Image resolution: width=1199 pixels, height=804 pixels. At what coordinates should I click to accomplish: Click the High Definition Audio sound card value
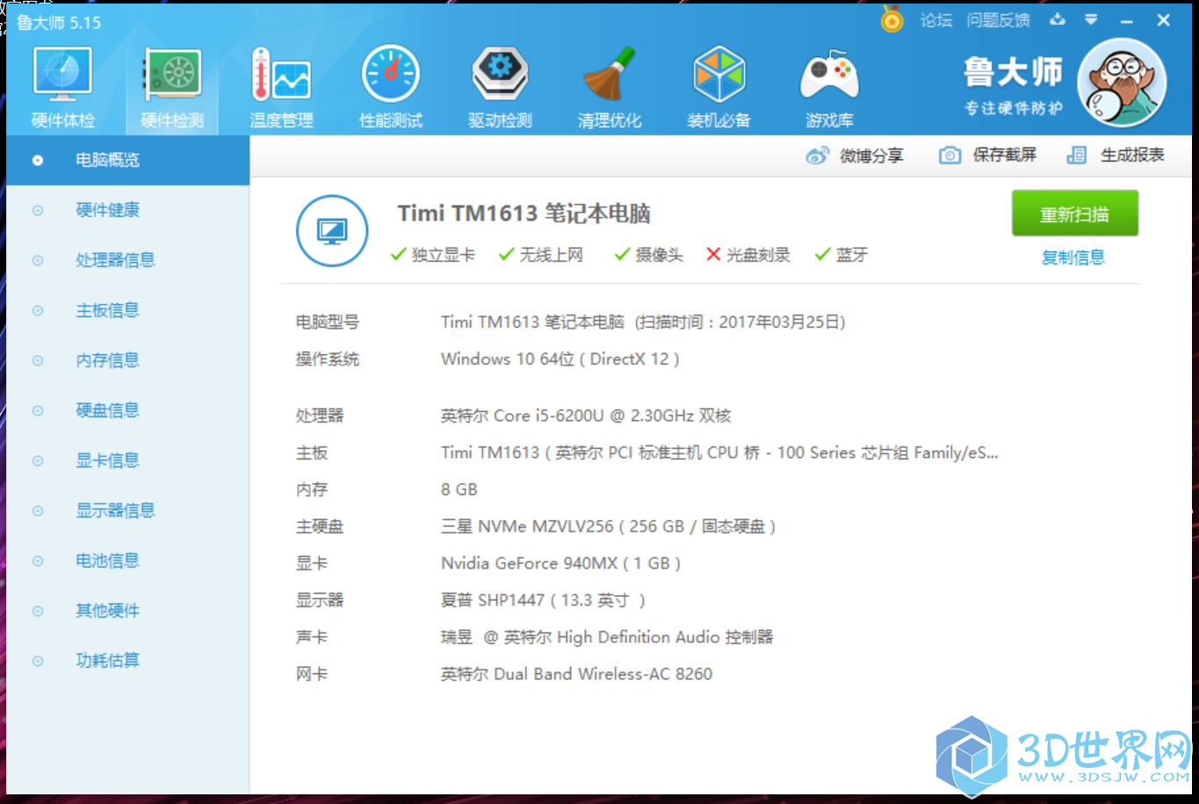pyautogui.click(x=607, y=637)
